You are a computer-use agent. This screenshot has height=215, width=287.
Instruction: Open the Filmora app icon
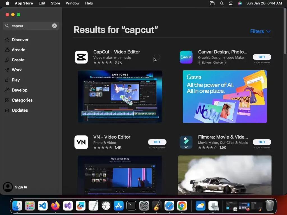[186, 142]
